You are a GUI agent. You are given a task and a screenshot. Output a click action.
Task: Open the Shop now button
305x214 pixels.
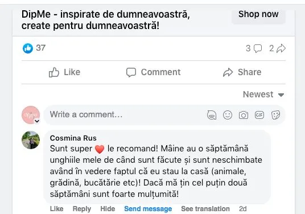click(258, 15)
